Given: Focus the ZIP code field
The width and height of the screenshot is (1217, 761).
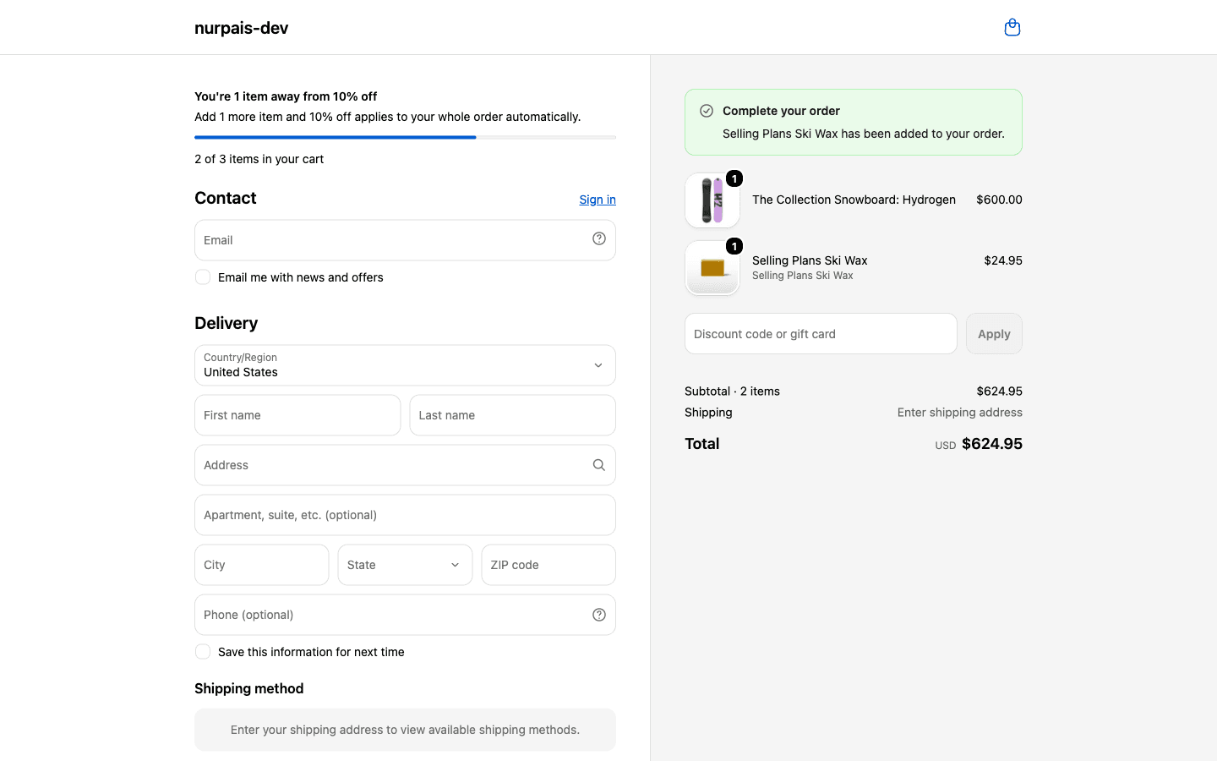Looking at the screenshot, I should pyautogui.click(x=548, y=565).
